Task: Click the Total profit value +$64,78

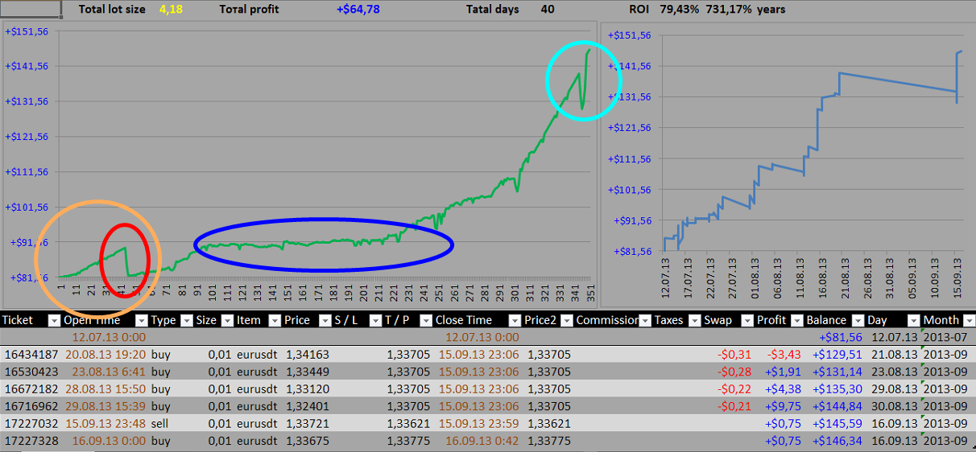Action: click(358, 10)
